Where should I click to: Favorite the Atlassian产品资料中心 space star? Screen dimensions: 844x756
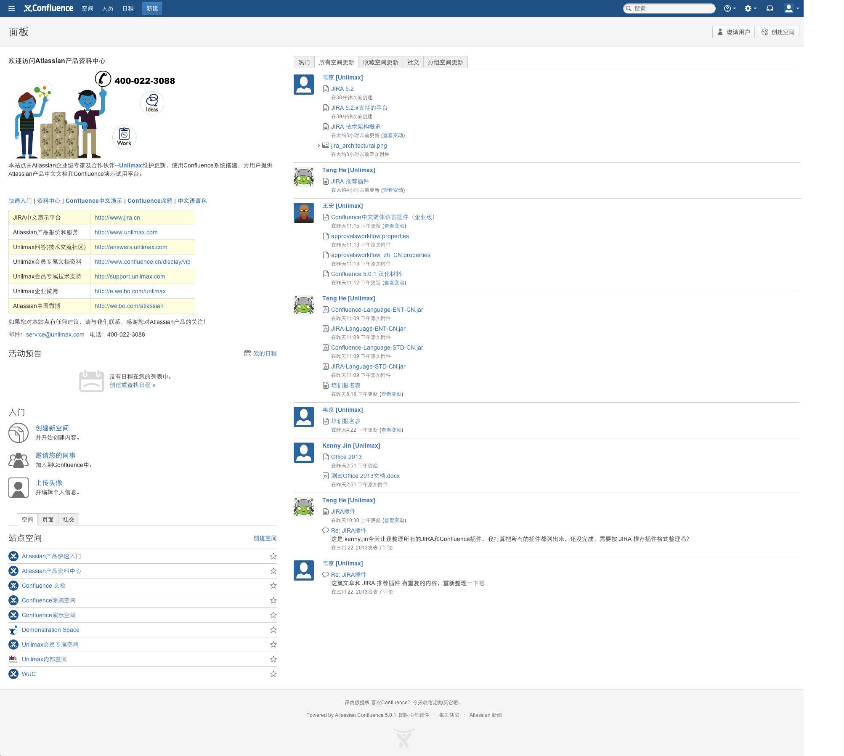click(x=273, y=571)
